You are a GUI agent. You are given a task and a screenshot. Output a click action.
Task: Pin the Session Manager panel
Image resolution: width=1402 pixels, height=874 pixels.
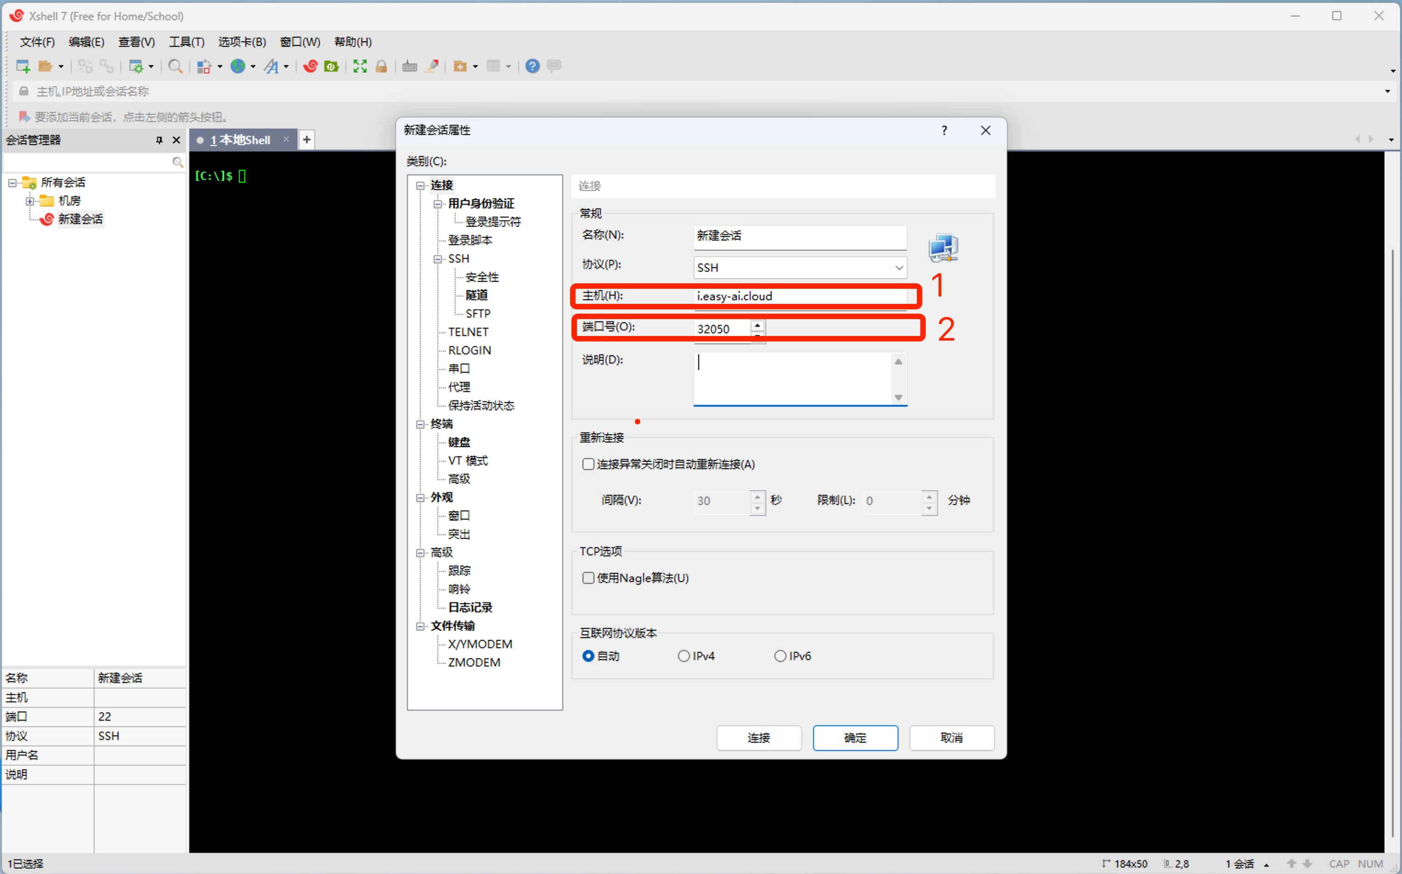[159, 140]
